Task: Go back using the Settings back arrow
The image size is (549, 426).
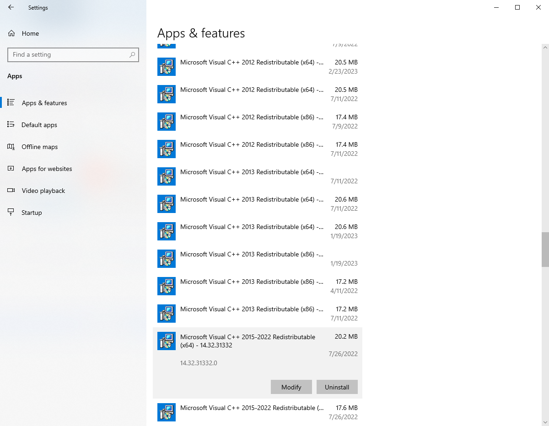Action: 11,7
